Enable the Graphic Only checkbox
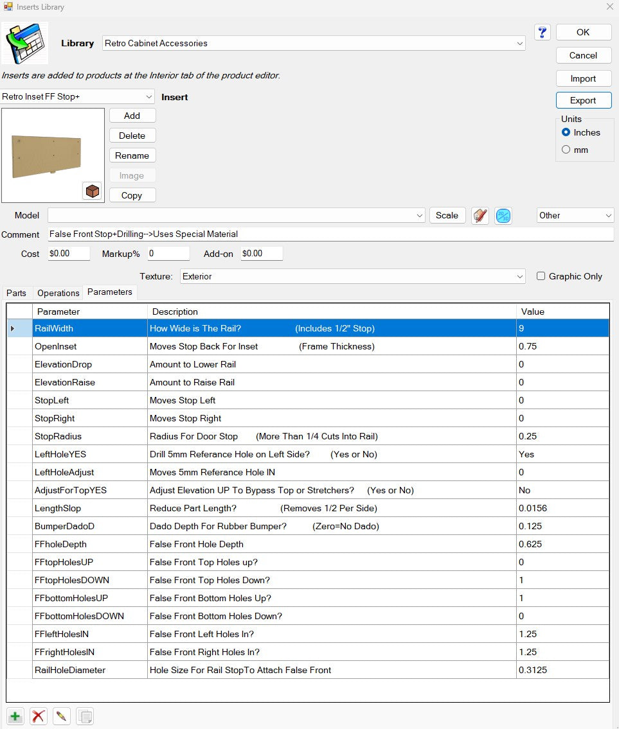 pyautogui.click(x=541, y=276)
